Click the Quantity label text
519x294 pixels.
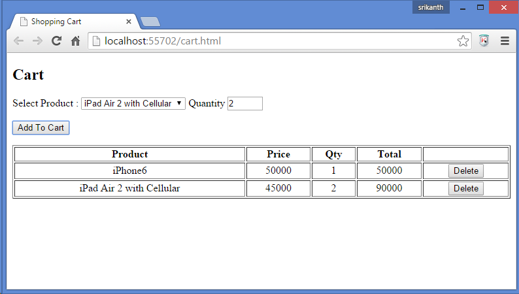[207, 103]
